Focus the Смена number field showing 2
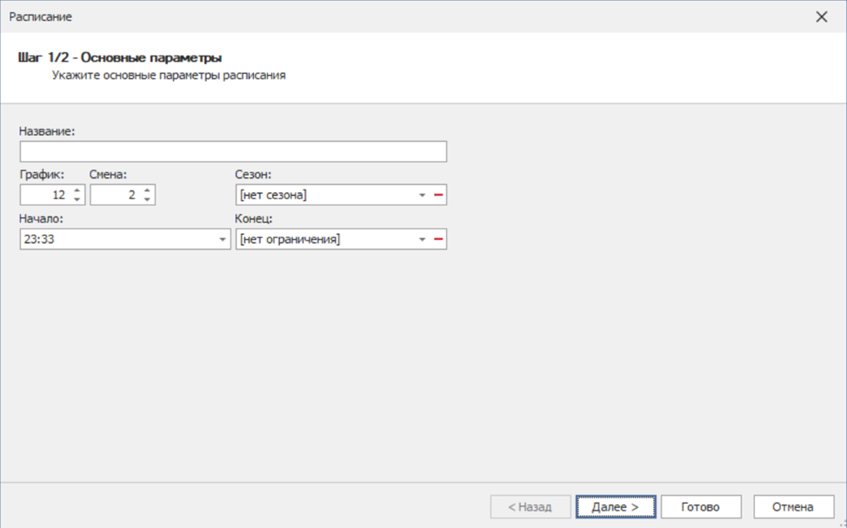 tap(114, 196)
